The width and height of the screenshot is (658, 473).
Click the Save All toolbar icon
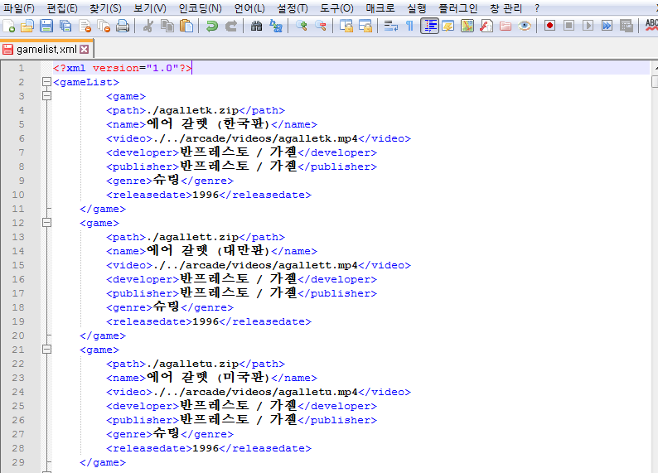(x=65, y=26)
